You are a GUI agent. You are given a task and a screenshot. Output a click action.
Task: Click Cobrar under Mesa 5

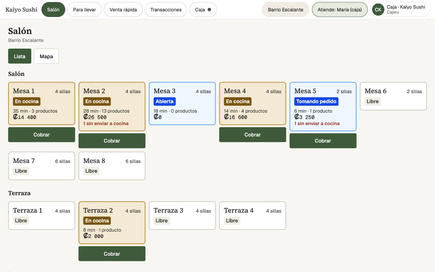point(323,141)
